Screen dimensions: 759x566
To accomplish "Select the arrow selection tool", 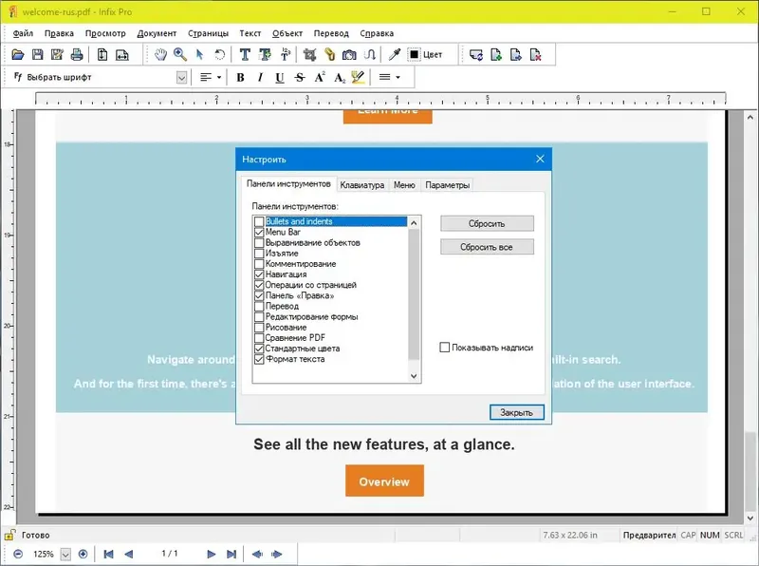I will pyautogui.click(x=201, y=54).
